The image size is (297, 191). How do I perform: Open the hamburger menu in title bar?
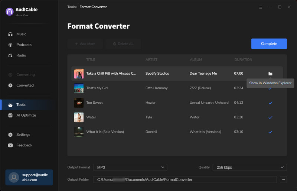[261, 7]
